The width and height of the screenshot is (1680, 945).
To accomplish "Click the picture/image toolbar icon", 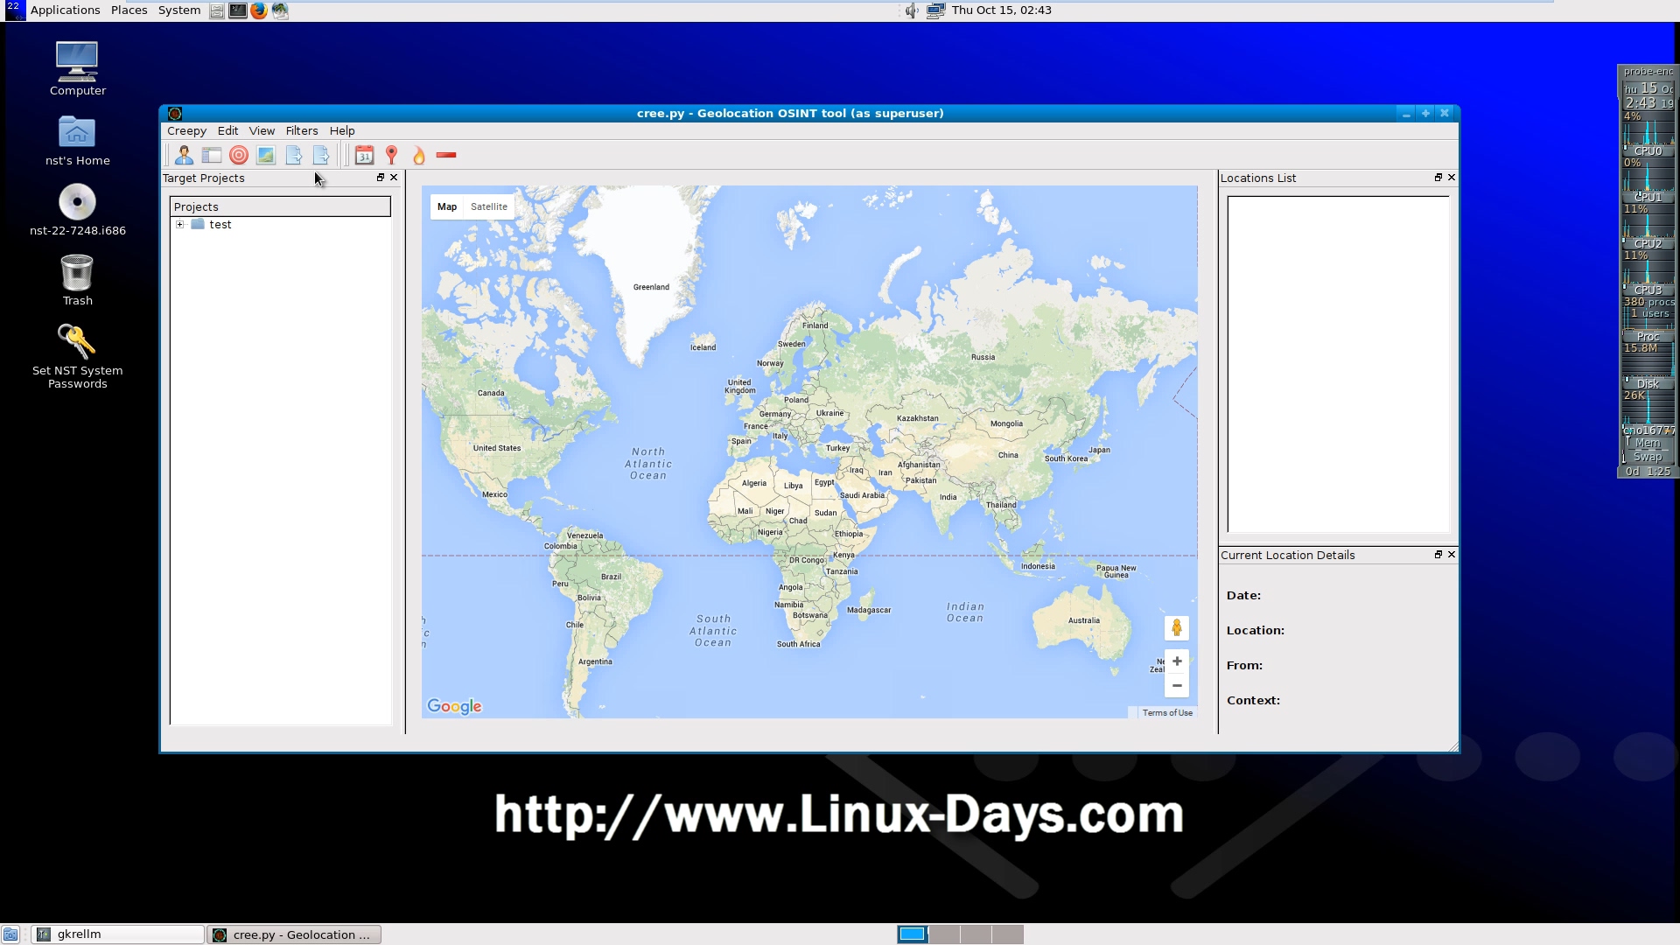I will tap(266, 155).
